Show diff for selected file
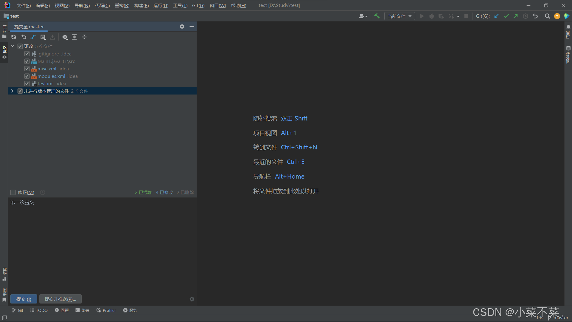The image size is (572, 322). pyautogui.click(x=33, y=37)
